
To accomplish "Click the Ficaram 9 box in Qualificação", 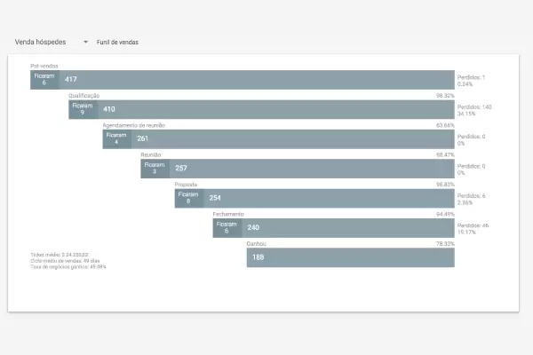I will point(83,109).
